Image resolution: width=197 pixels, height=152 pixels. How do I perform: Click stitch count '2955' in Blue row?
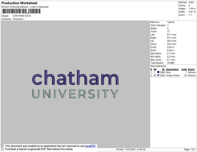[x=163, y=72]
